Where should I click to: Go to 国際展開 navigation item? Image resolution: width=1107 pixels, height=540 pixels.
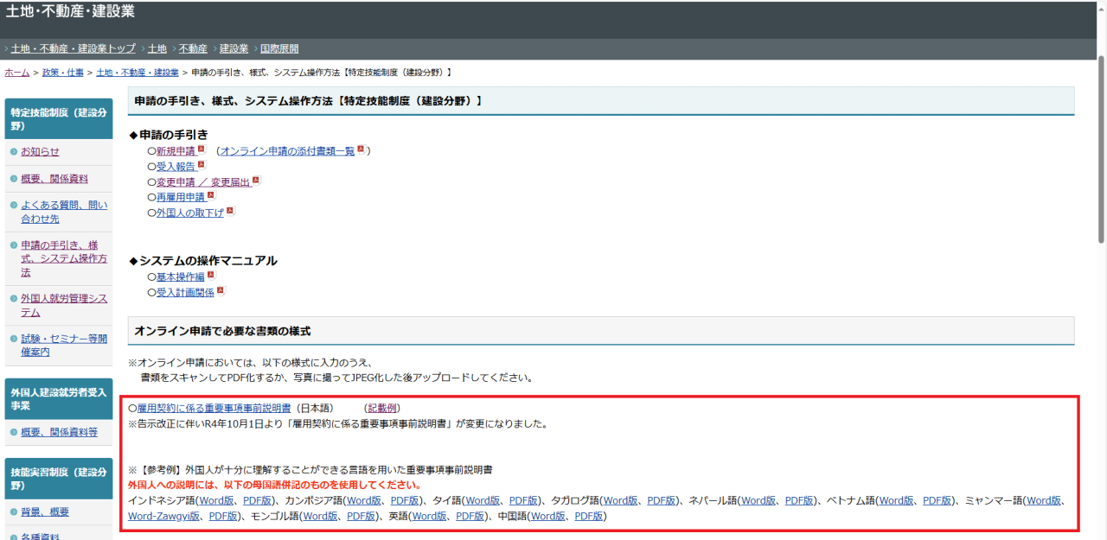[x=279, y=48]
